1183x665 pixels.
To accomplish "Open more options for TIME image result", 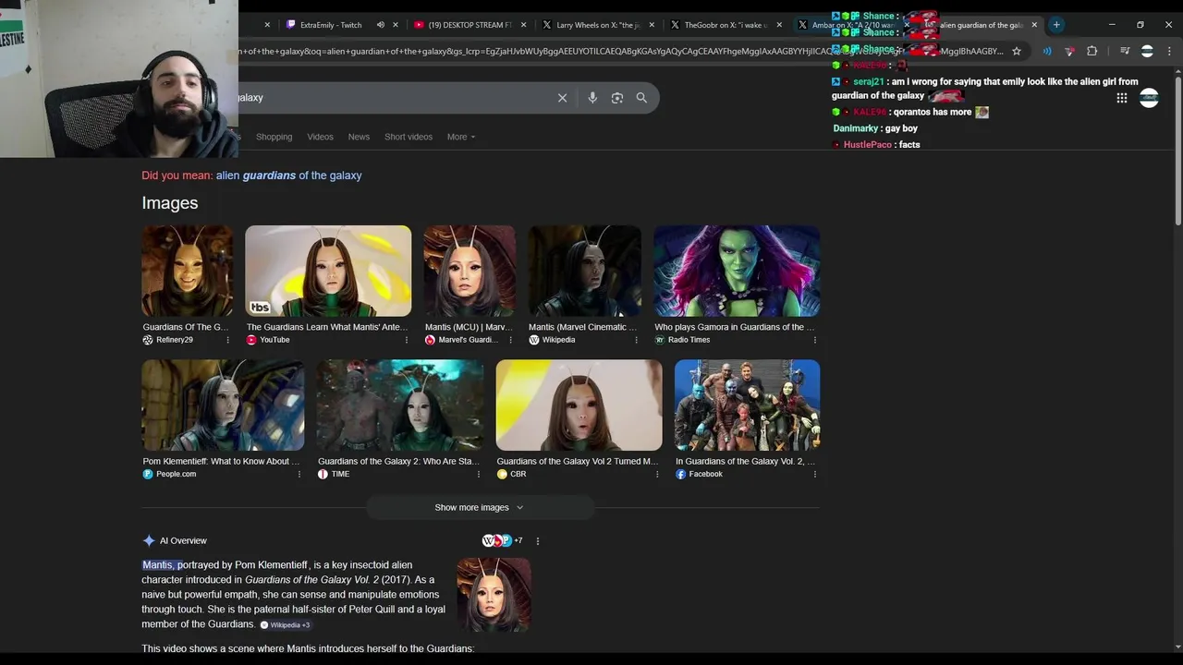I will click(x=478, y=474).
